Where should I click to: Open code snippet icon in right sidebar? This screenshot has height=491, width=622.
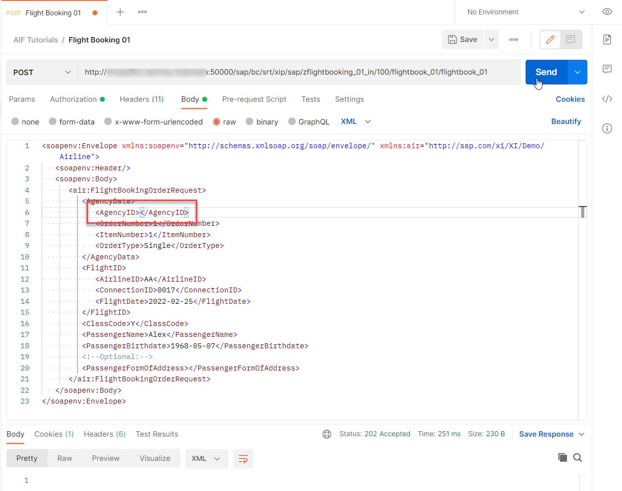click(607, 99)
